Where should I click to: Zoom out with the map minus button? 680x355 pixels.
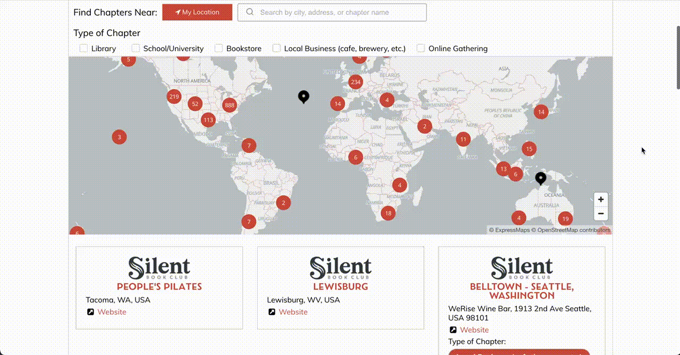[x=601, y=214]
